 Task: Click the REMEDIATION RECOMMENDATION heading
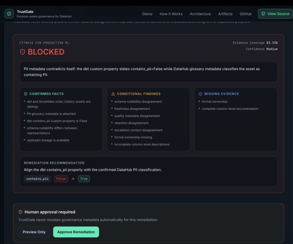point(54,163)
